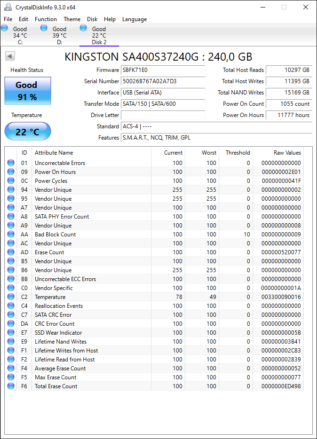
Task: Click status icon for Total Erase Count
Action: (x=11, y=386)
